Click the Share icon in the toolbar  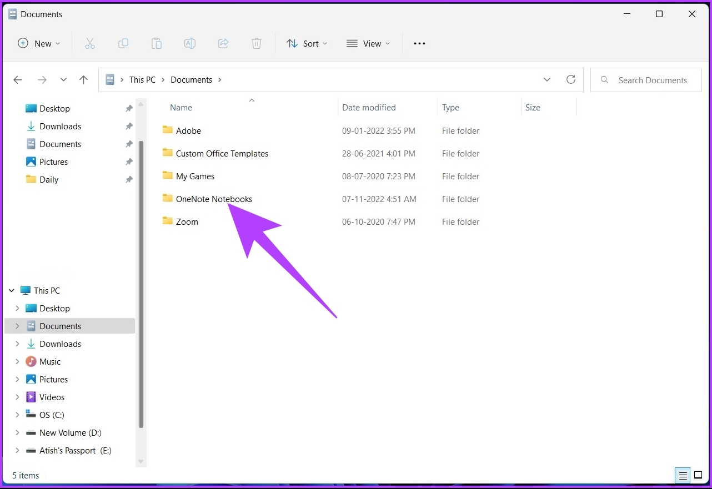pos(223,43)
